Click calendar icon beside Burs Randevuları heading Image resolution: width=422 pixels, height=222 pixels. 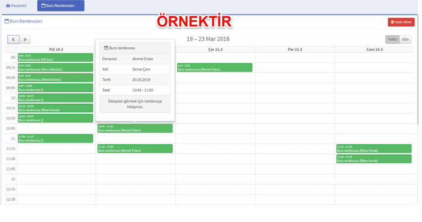[7, 21]
